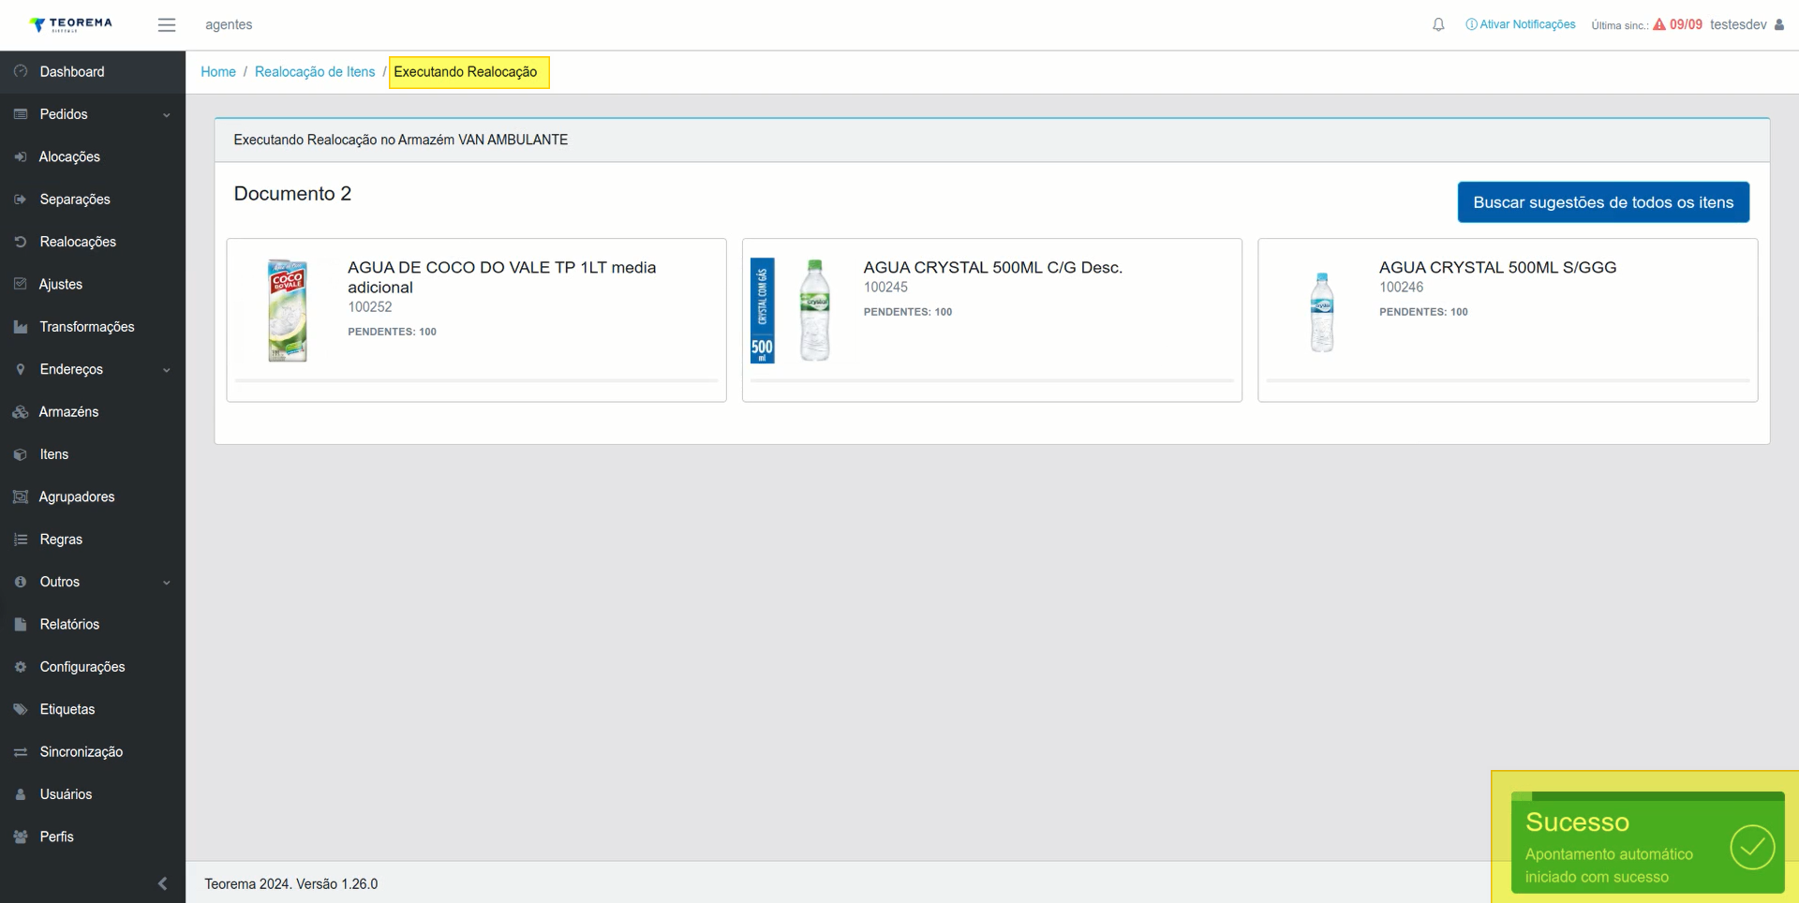Click the agentes header label
1799x903 pixels.
[x=229, y=24]
